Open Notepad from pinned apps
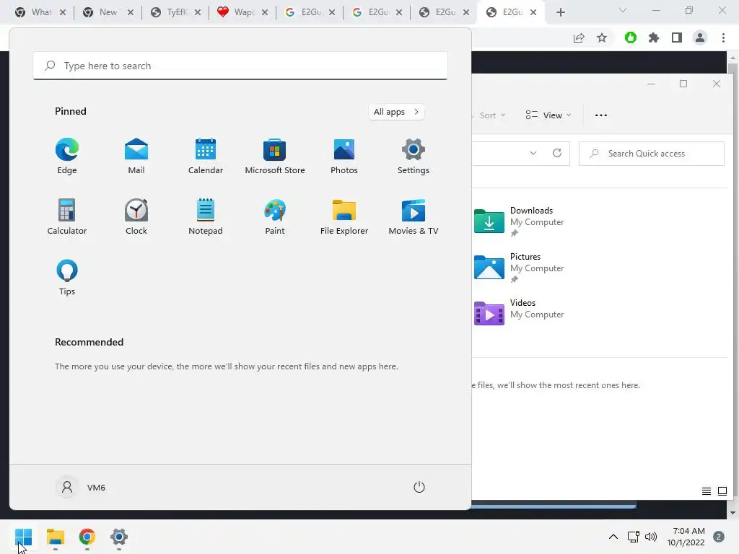The height and width of the screenshot is (554, 739). (206, 216)
